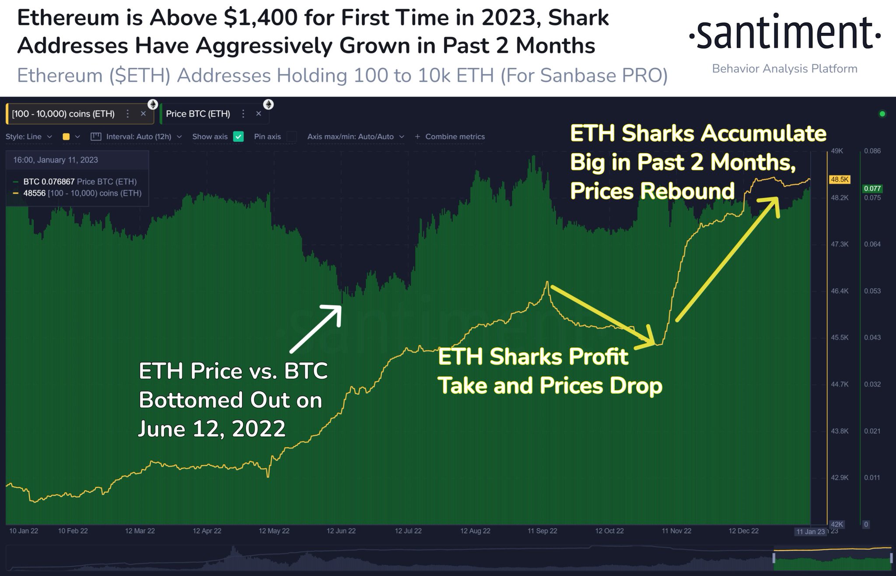Click right handle of timeline range selector
Viewport: 896px width, 576px height.
point(891,558)
